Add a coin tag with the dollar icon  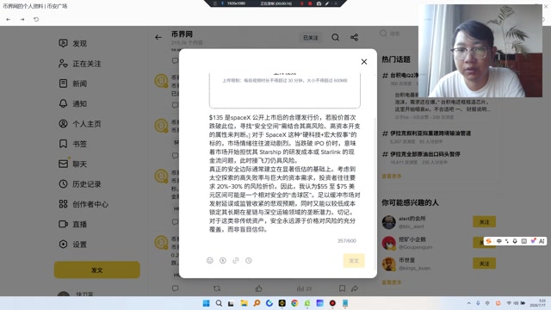pos(223,260)
